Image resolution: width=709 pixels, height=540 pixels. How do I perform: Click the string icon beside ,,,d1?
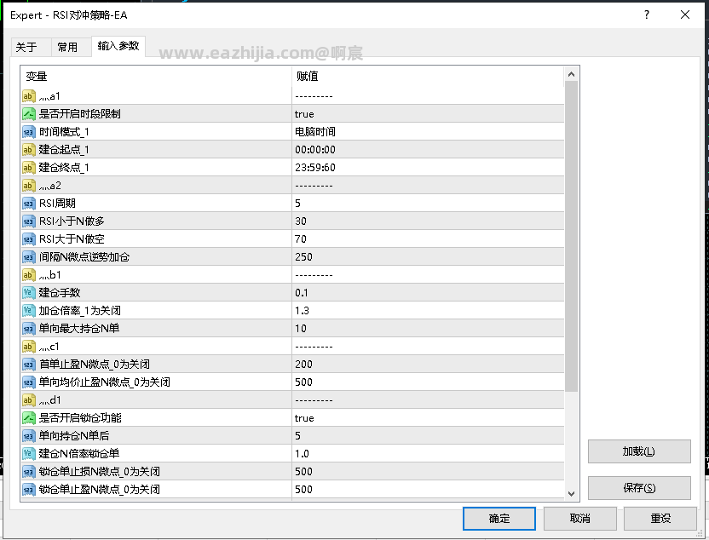(x=28, y=400)
